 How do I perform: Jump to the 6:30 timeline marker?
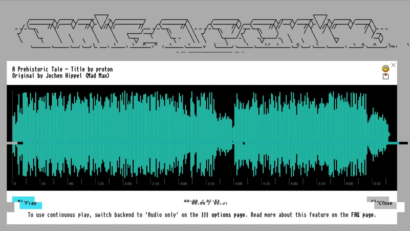coord(377,184)
